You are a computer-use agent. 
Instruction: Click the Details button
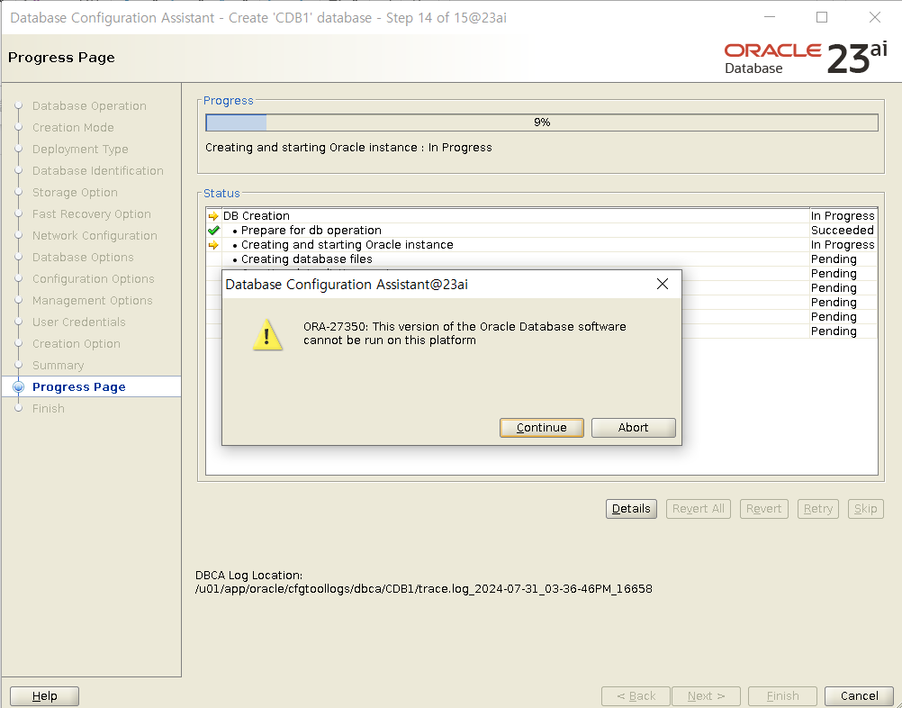(631, 509)
